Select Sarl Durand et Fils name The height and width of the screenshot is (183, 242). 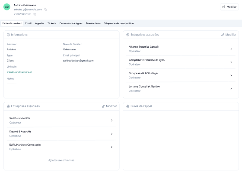[x=20, y=118]
